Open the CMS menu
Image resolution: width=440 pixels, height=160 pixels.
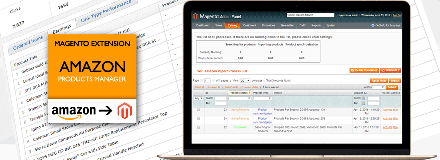click(302, 26)
